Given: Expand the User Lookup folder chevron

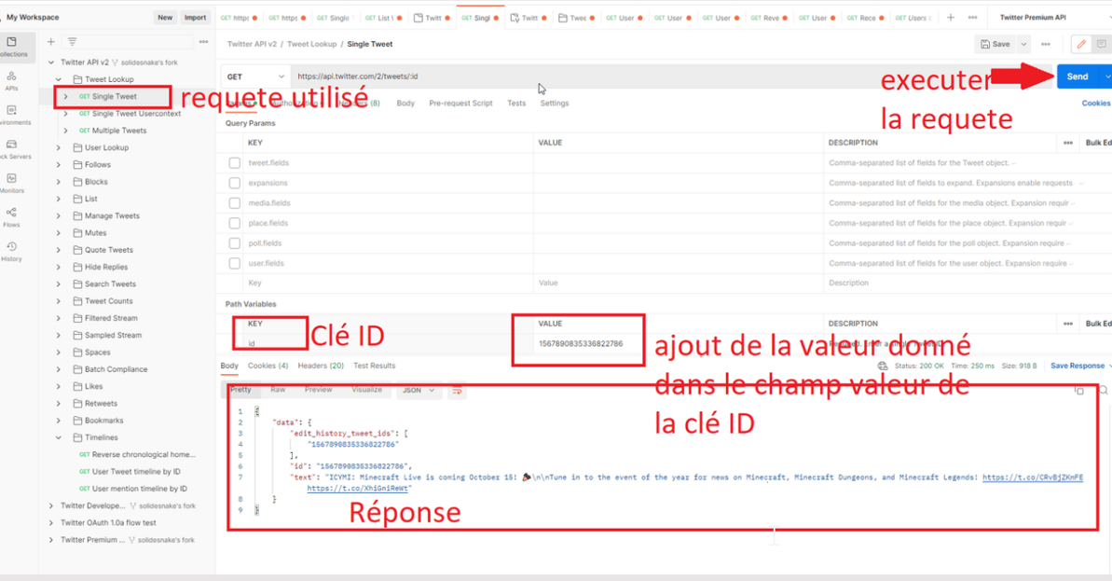Looking at the screenshot, I should [x=59, y=147].
